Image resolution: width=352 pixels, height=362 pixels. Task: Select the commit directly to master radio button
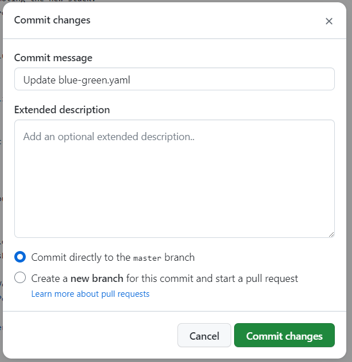point(20,257)
